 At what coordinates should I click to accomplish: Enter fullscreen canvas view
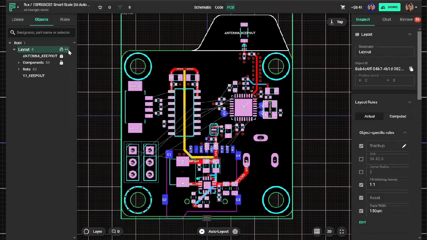341,231
